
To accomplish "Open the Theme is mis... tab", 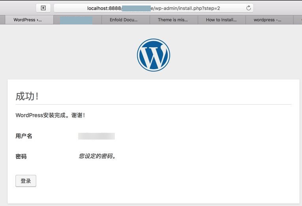I will coord(174,20).
